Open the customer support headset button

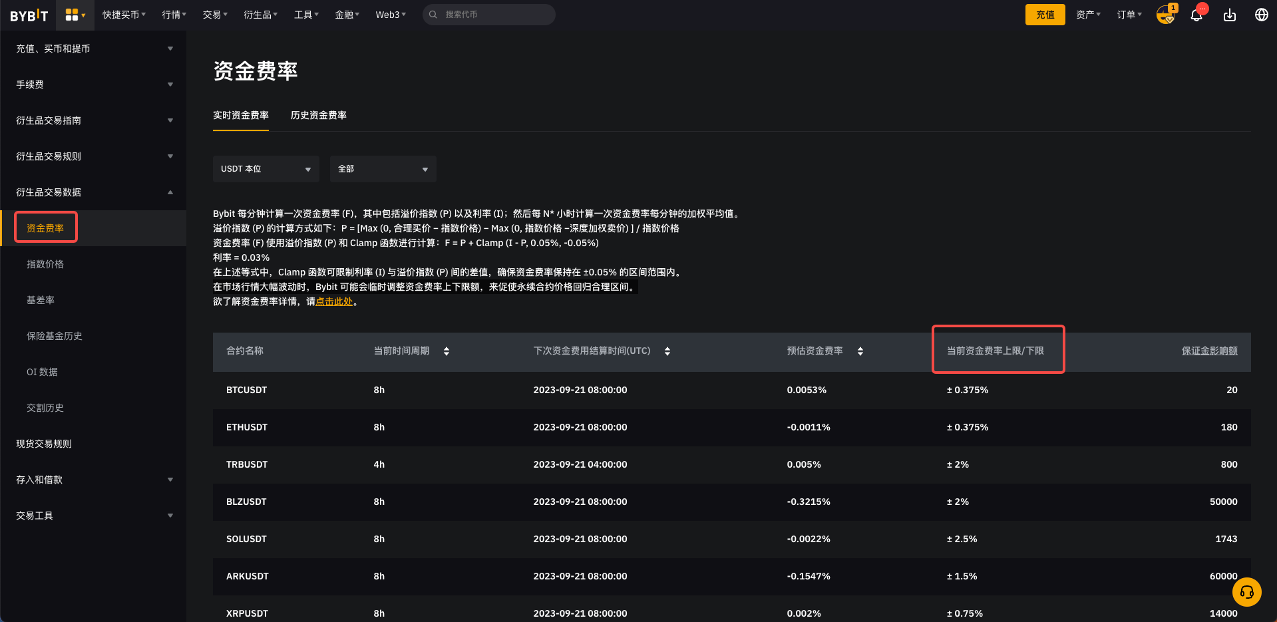[1246, 591]
